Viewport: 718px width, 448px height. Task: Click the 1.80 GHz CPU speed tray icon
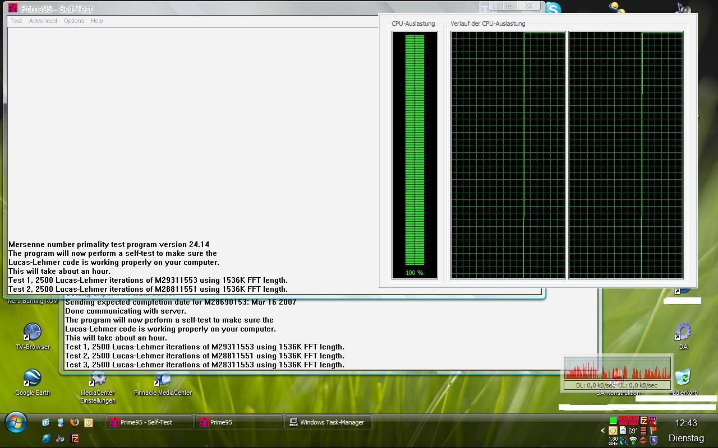[613, 441]
